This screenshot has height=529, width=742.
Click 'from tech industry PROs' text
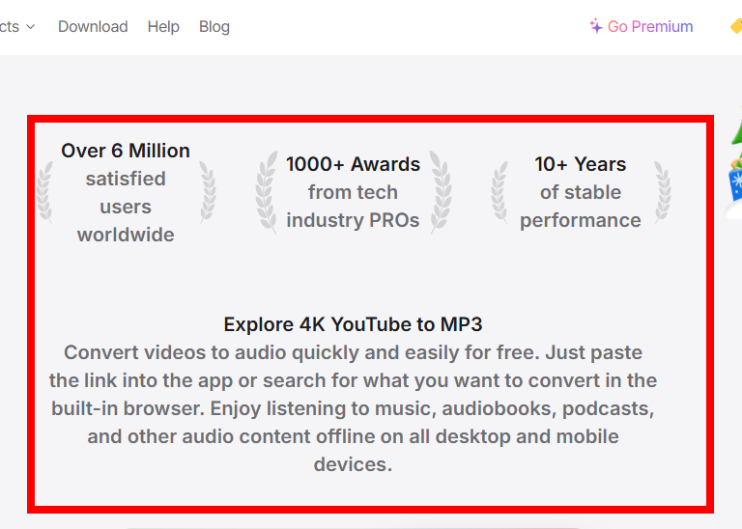coord(353,207)
